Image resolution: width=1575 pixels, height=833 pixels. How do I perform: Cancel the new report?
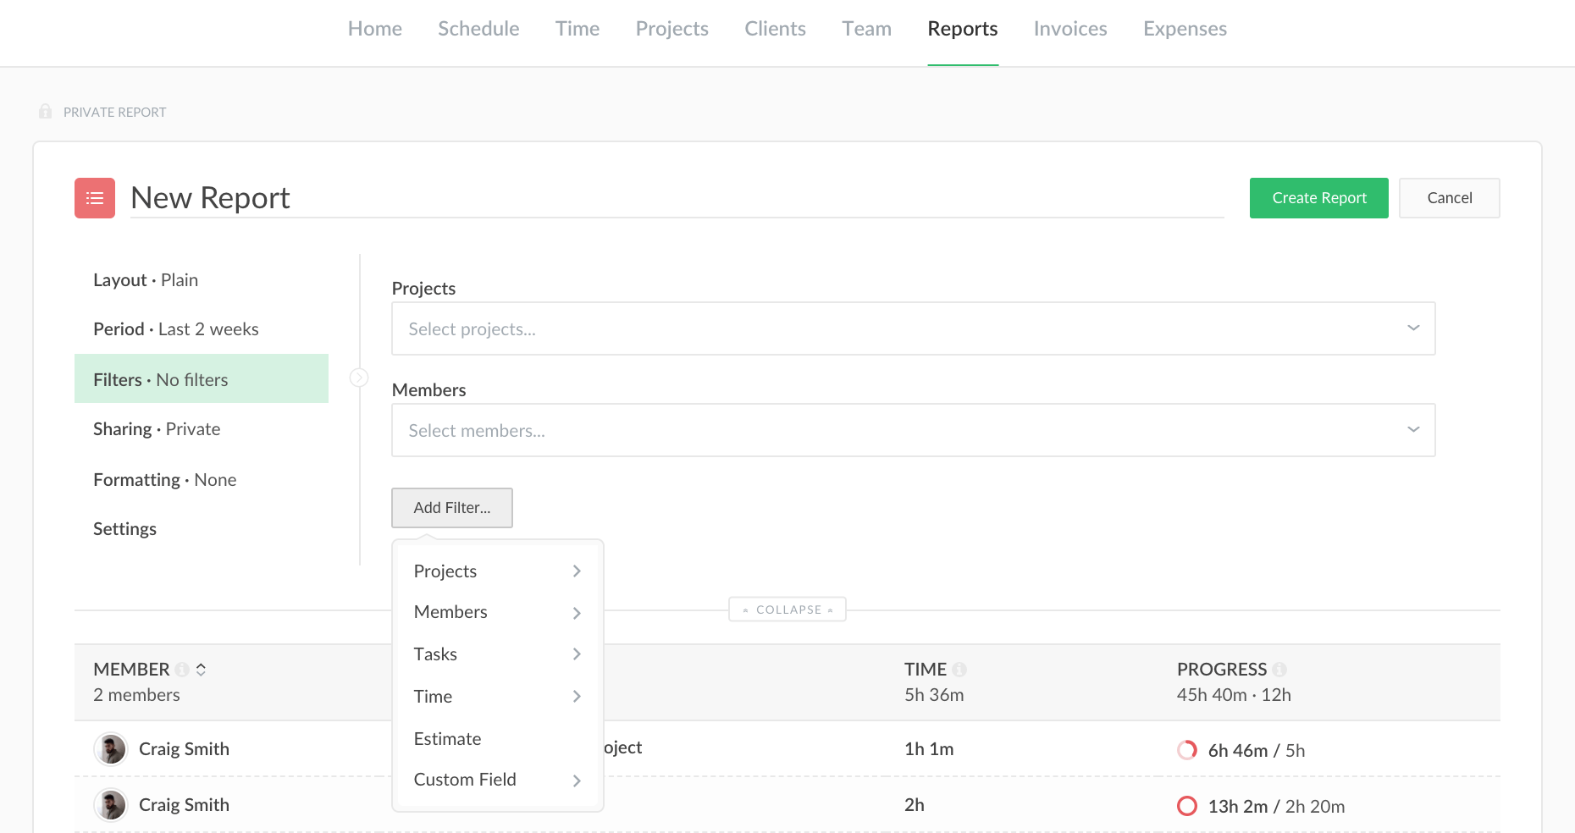[x=1449, y=198]
